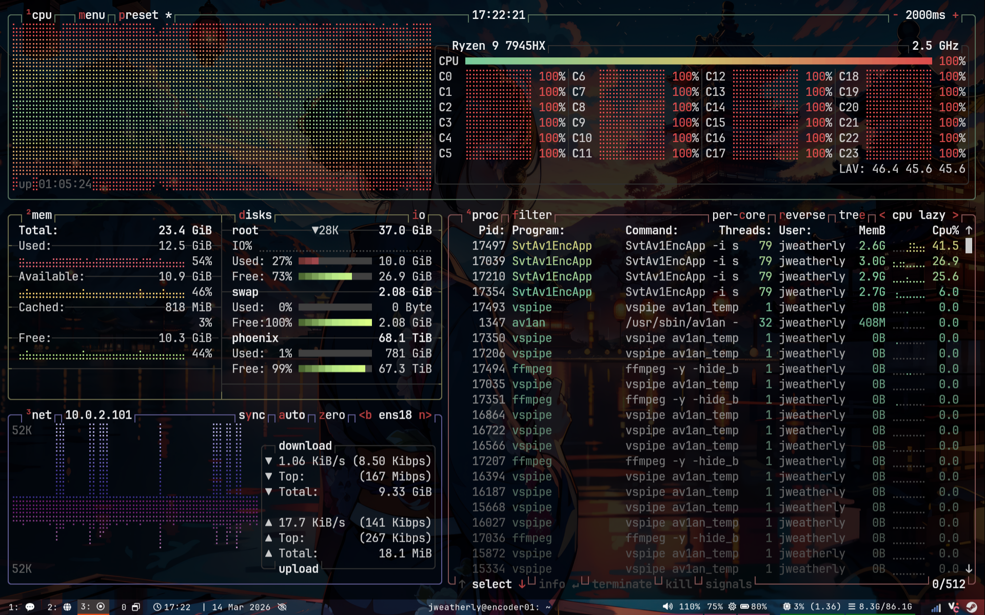
Task: Switch to next network interface
Action: tap(425, 415)
